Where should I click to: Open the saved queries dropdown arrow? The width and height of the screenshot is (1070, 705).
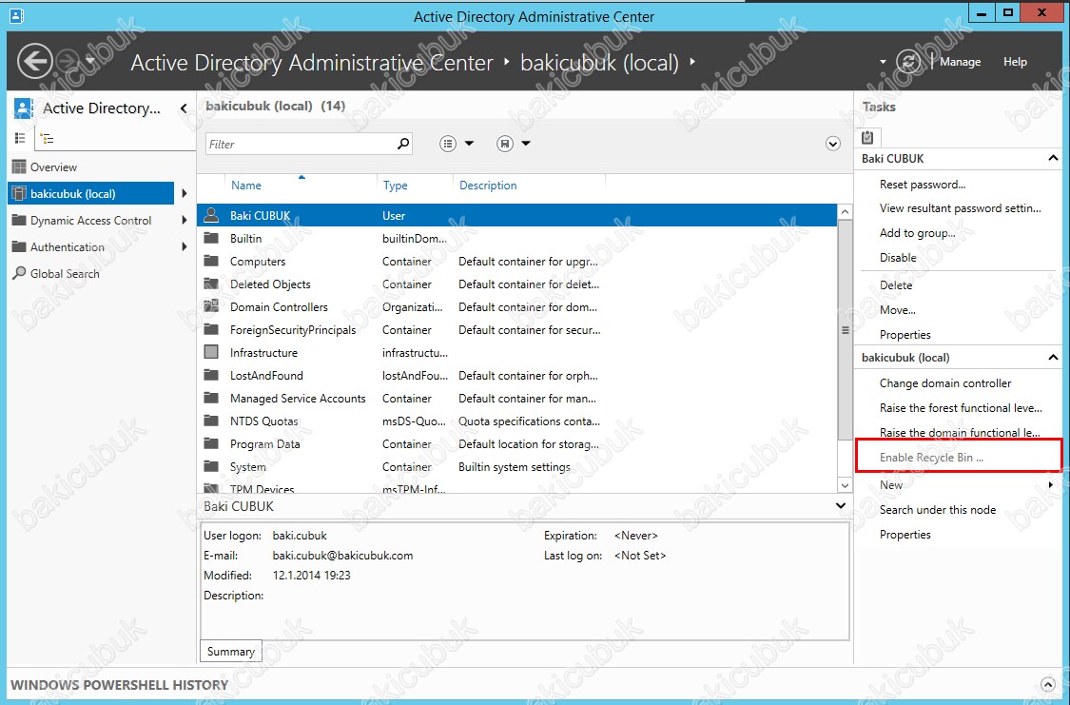(x=526, y=144)
